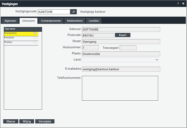Click the Nieuw button
This screenshot has width=187, height=128.
[x=11, y=121]
